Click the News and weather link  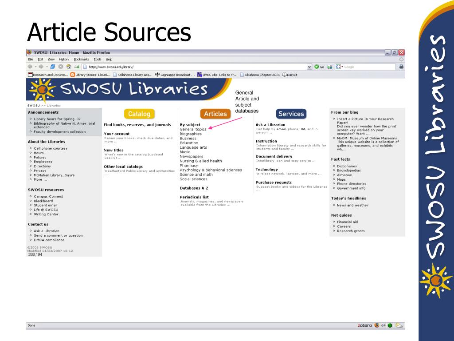[x=352, y=205]
